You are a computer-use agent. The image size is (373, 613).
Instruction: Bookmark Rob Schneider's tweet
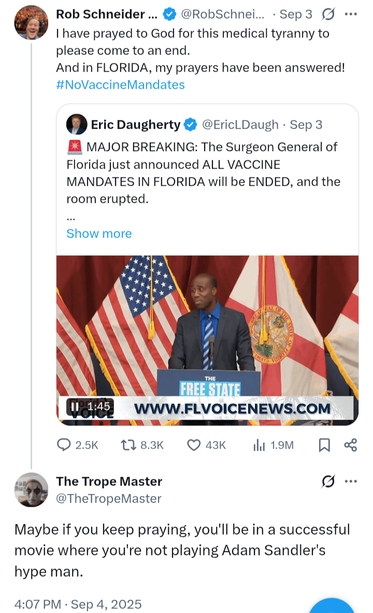(324, 445)
